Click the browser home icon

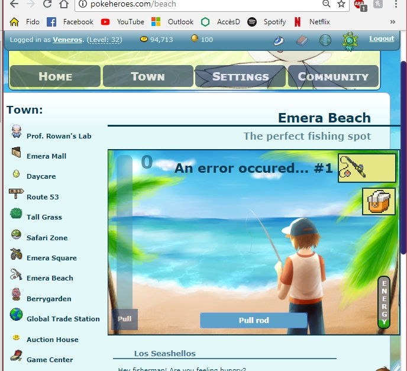pyautogui.click(x=64, y=4)
